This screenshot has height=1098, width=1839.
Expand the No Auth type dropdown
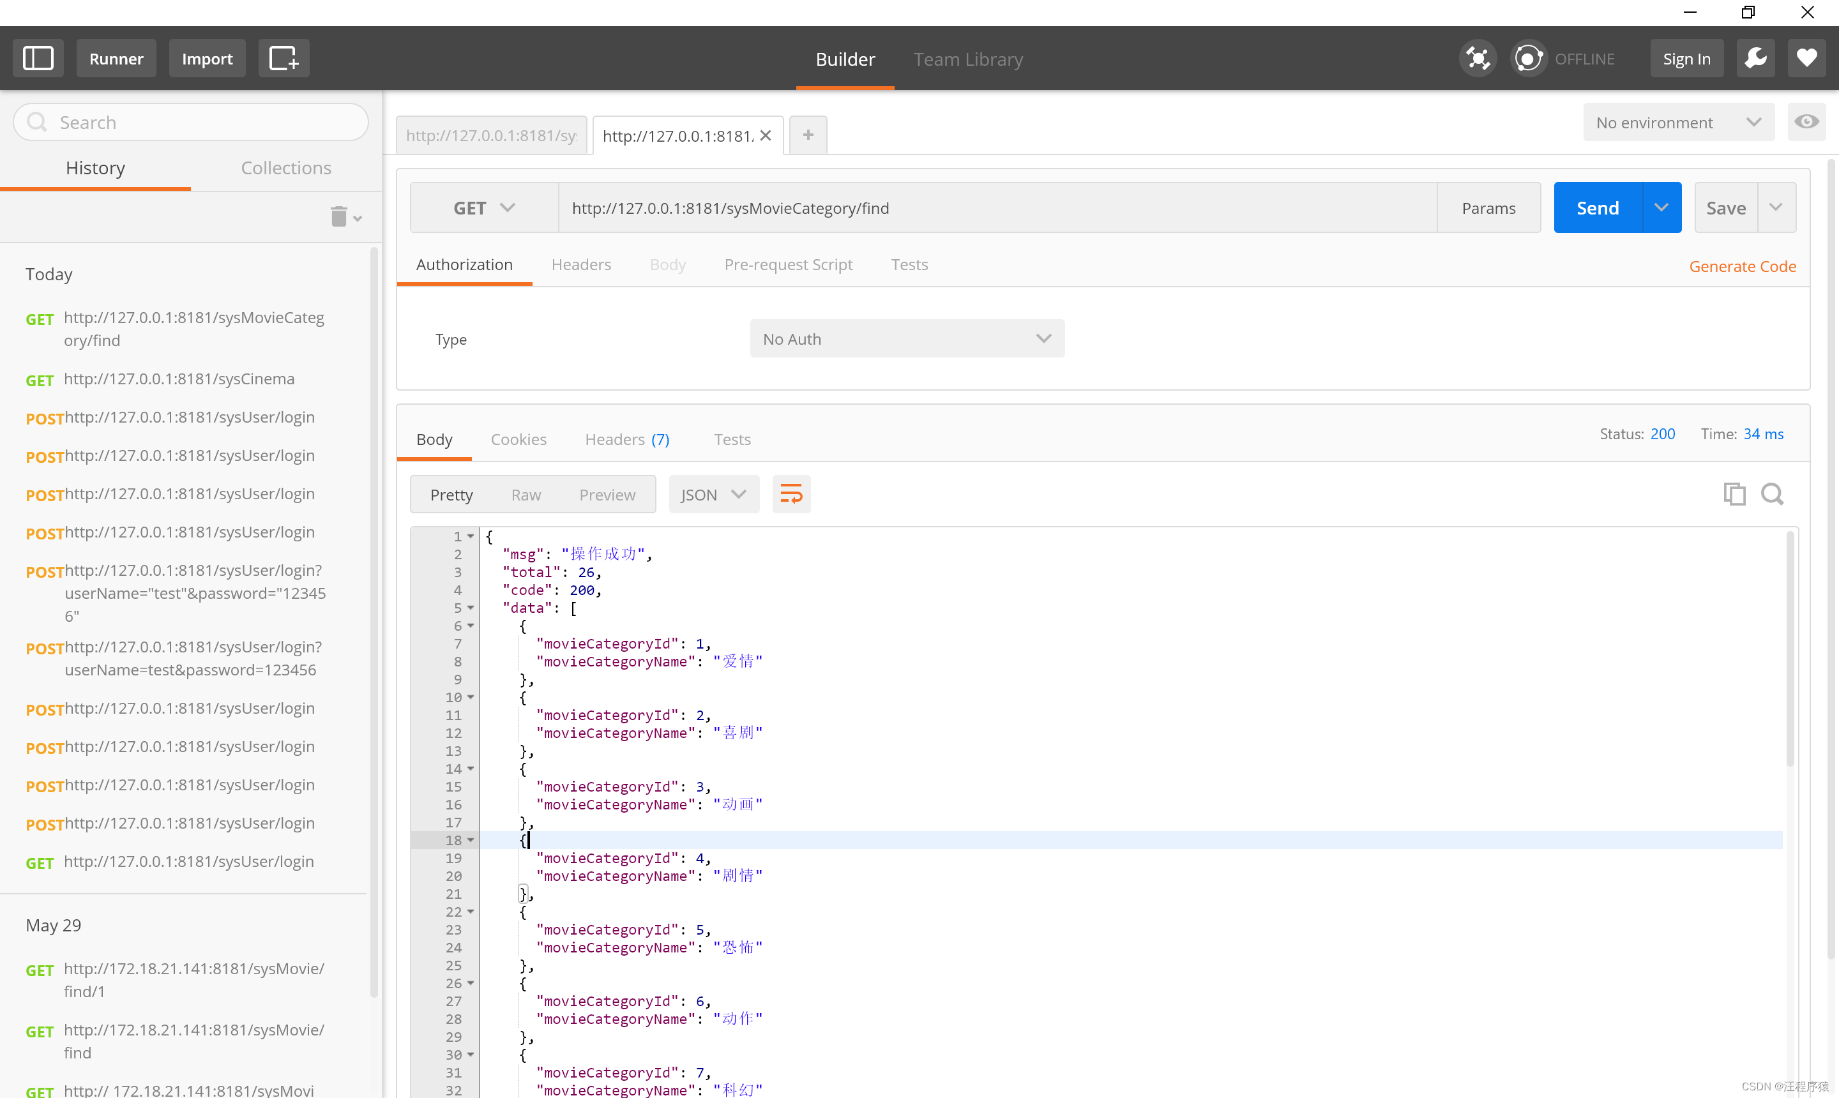point(907,339)
